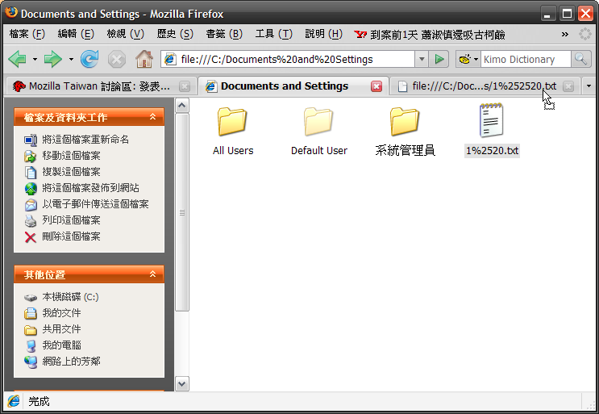Screen dimensions: 599x414
Task: Go to 我的文件 location
Action: click(x=61, y=313)
